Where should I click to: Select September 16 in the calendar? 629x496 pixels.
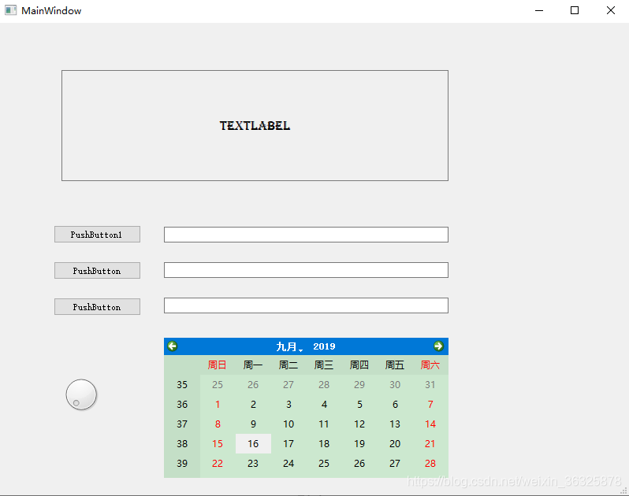253,443
